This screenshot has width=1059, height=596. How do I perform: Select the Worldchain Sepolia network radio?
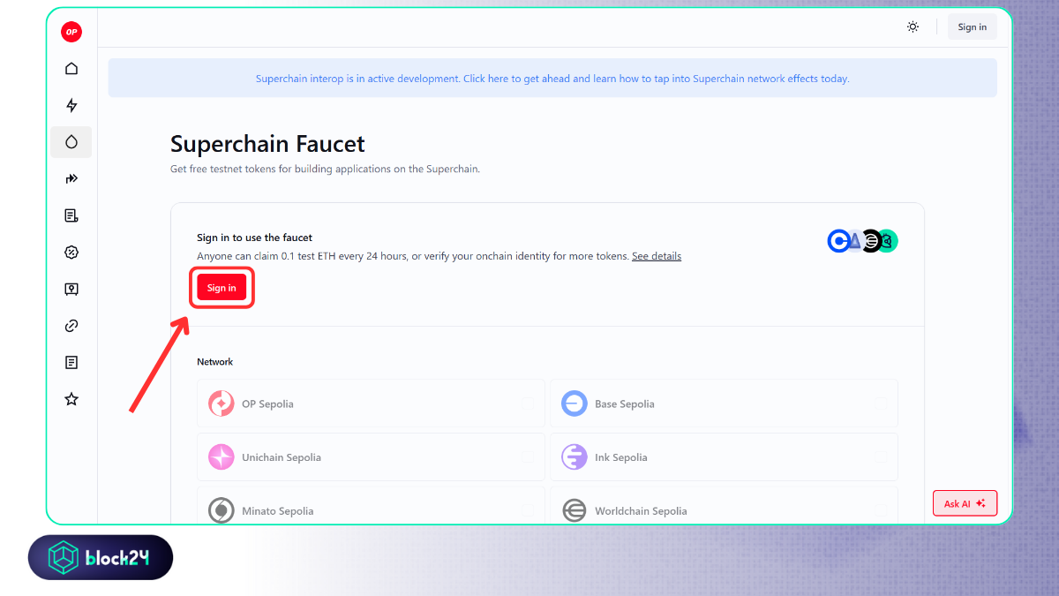point(880,511)
